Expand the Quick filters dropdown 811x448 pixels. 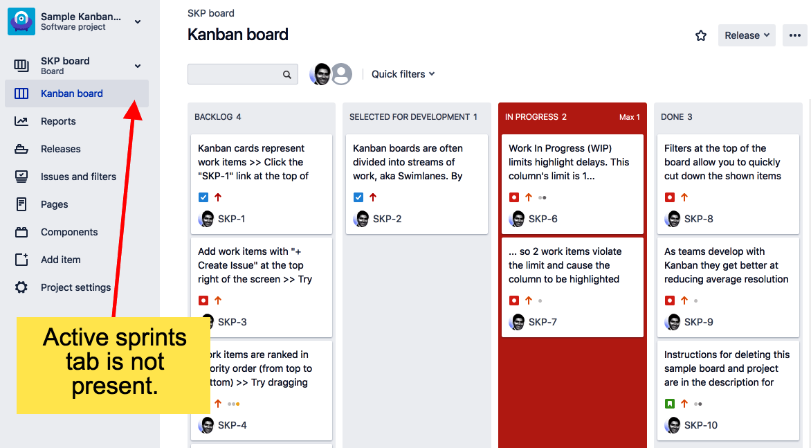coord(403,73)
